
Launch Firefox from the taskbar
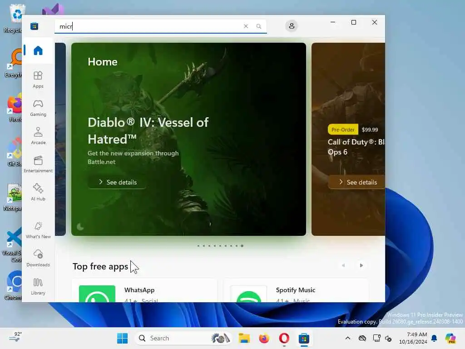pyautogui.click(x=264, y=338)
